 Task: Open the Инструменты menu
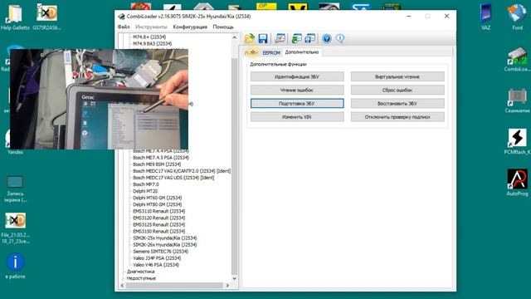151,27
